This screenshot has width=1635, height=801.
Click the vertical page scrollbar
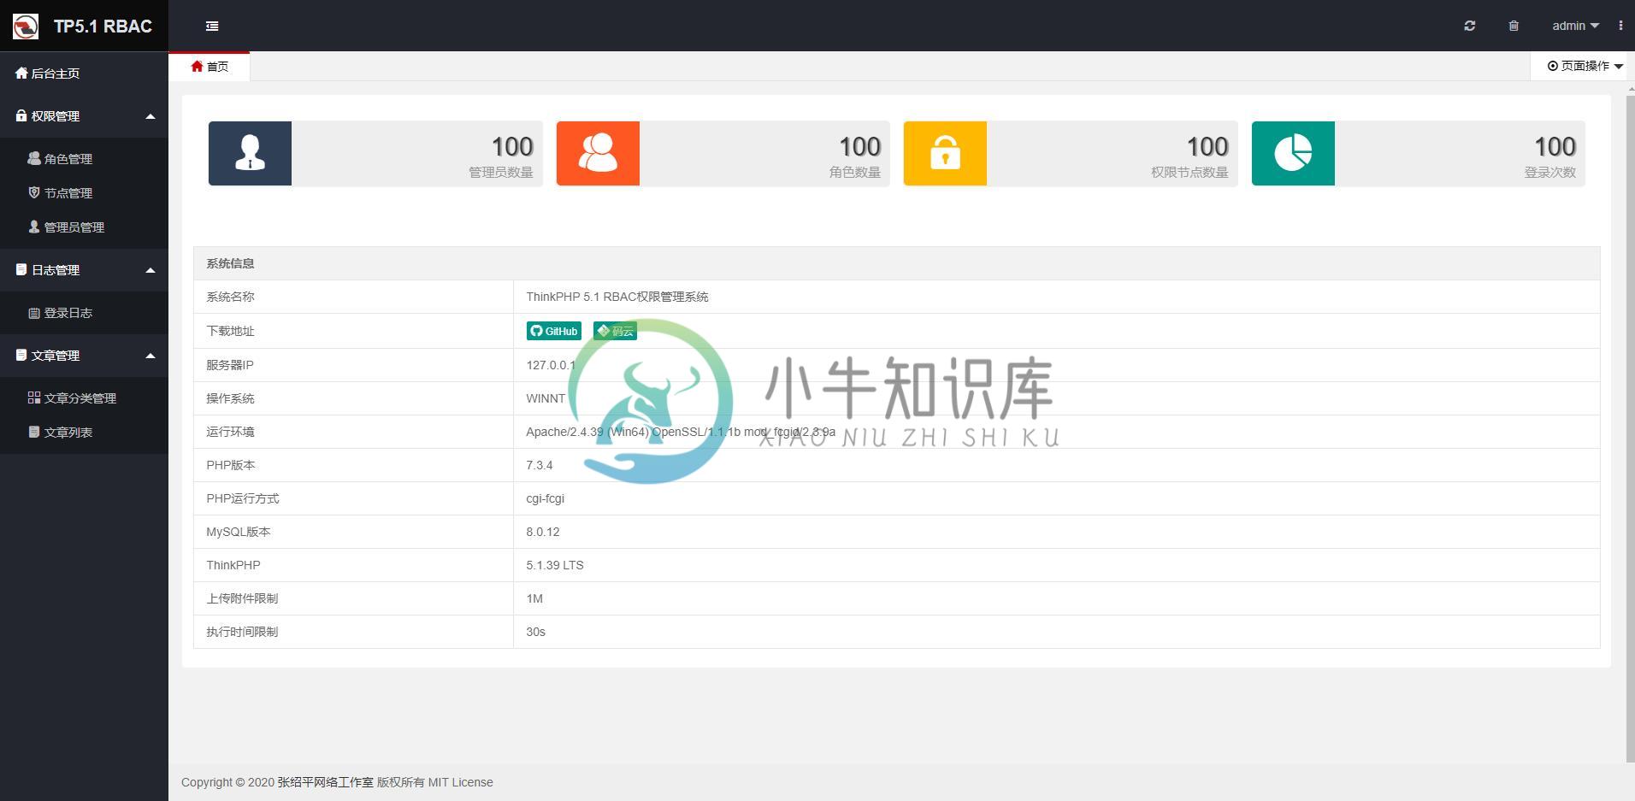1630,427
